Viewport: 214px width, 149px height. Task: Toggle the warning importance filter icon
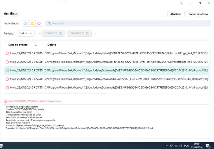click(x=32, y=24)
